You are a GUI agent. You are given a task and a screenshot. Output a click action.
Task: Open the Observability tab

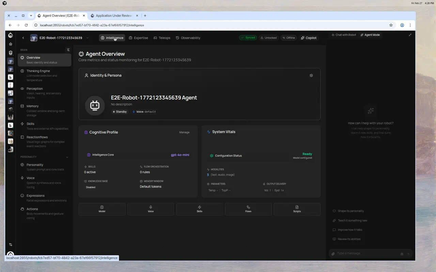[188, 38]
